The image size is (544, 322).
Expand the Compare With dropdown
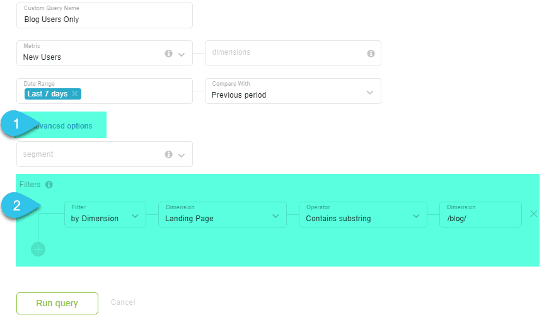[x=369, y=93]
